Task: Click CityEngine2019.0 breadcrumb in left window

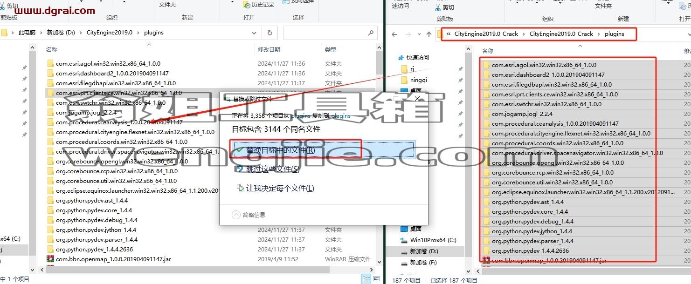Action: (109, 33)
